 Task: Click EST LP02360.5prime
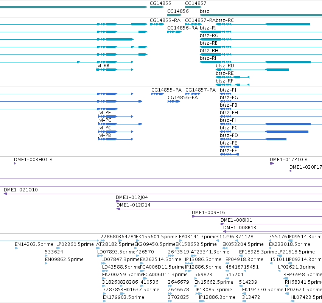58,248
